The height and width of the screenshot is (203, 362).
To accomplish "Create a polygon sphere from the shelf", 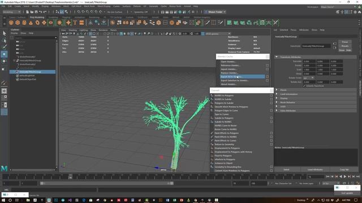I will 11,23.
